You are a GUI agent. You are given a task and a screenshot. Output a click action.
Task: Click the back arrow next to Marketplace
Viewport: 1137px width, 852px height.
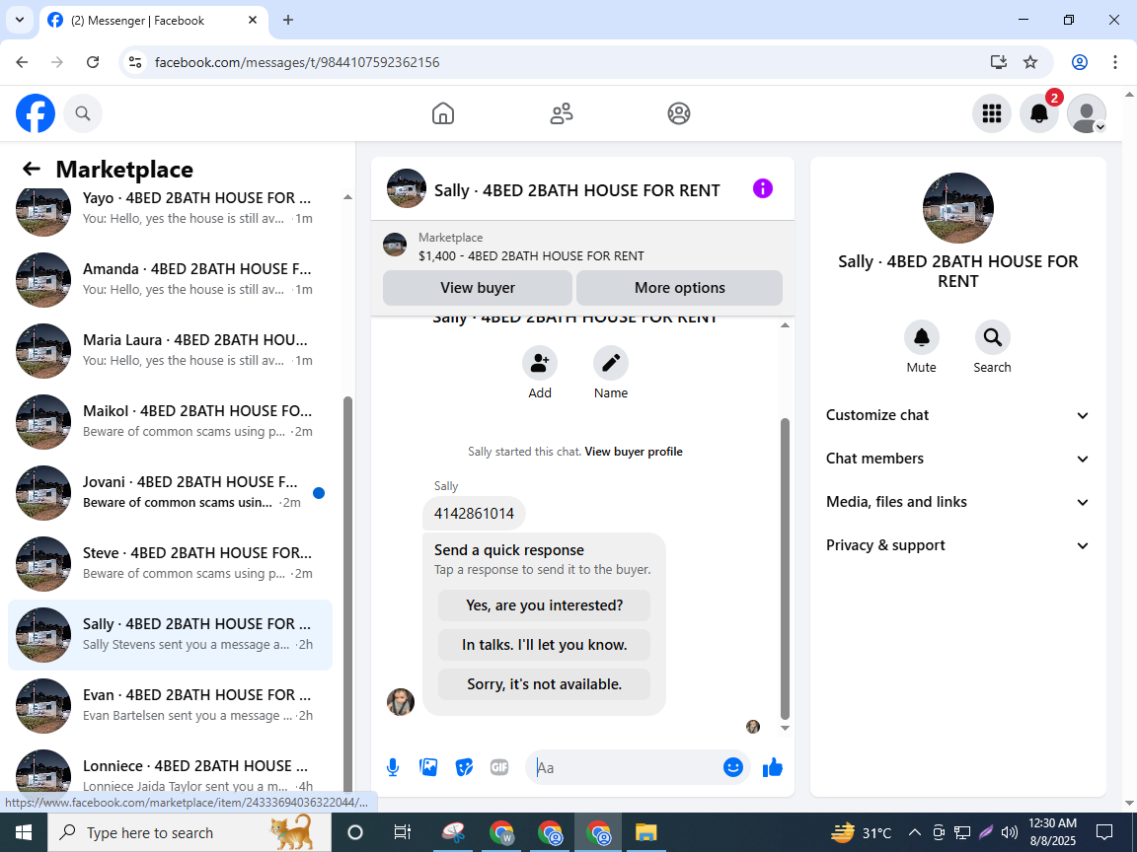click(32, 169)
